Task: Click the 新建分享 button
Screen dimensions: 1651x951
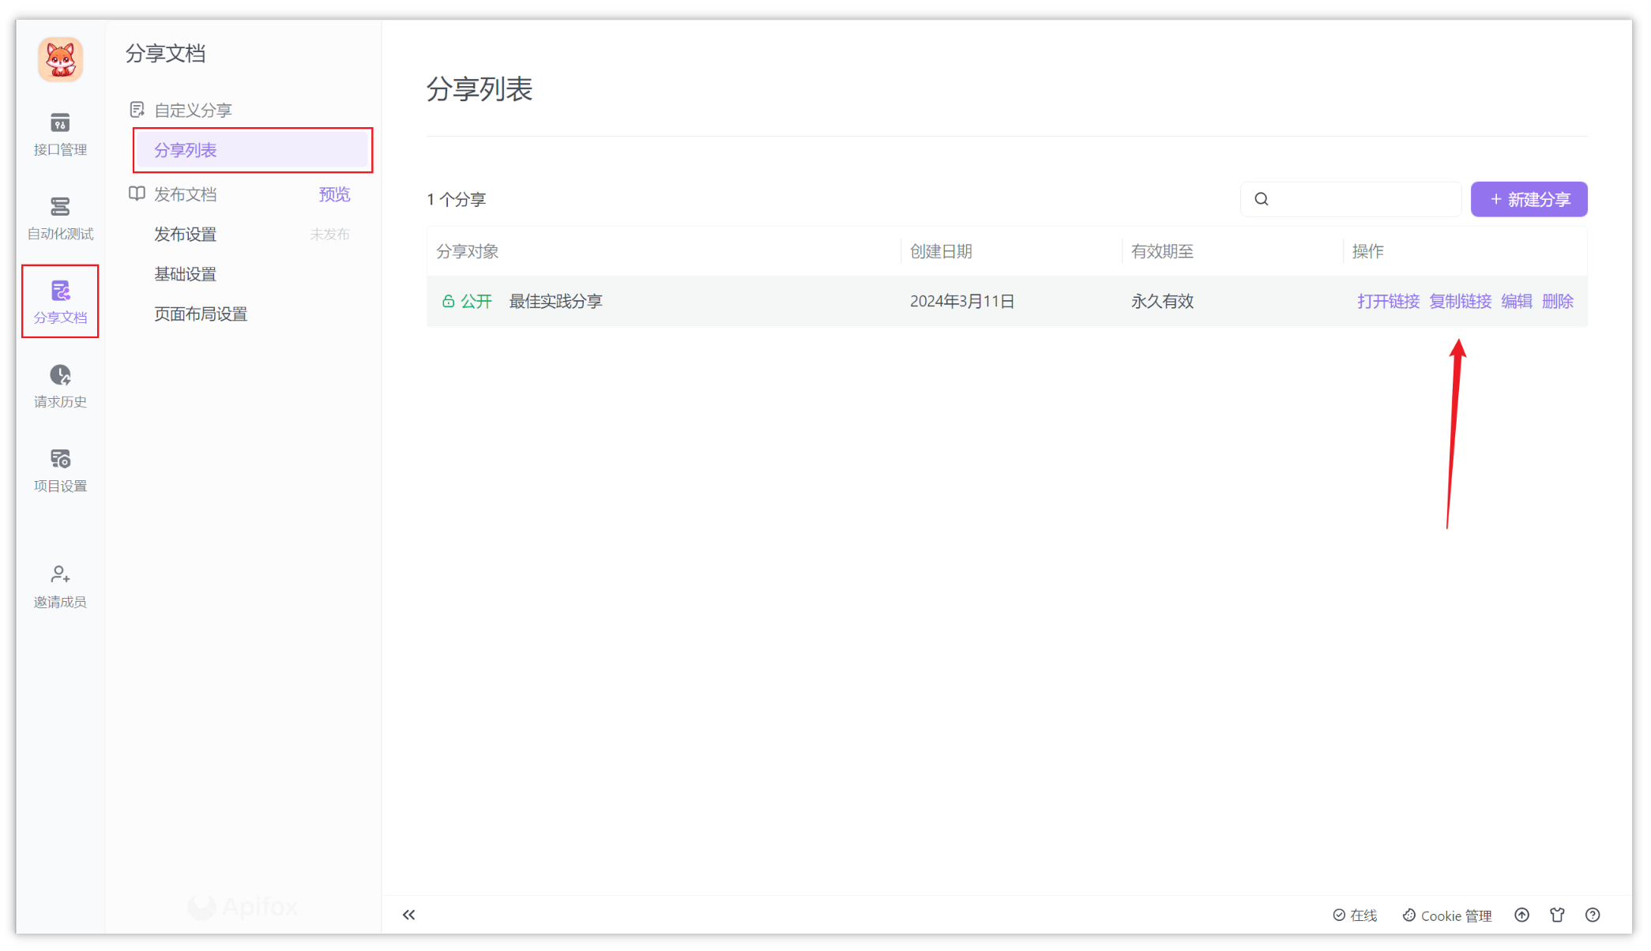Action: [1528, 199]
